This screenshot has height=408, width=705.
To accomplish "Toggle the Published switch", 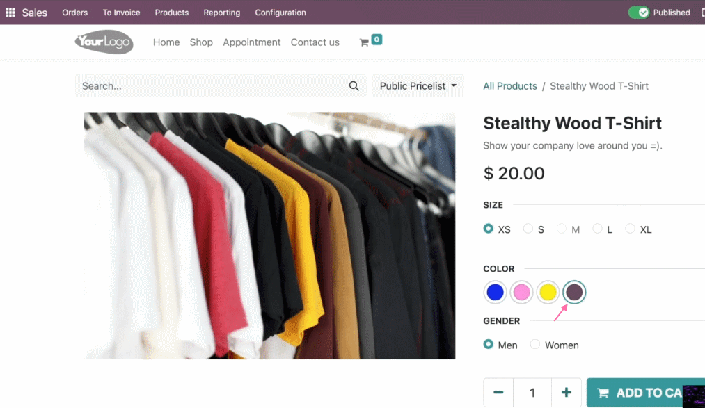I will (638, 12).
